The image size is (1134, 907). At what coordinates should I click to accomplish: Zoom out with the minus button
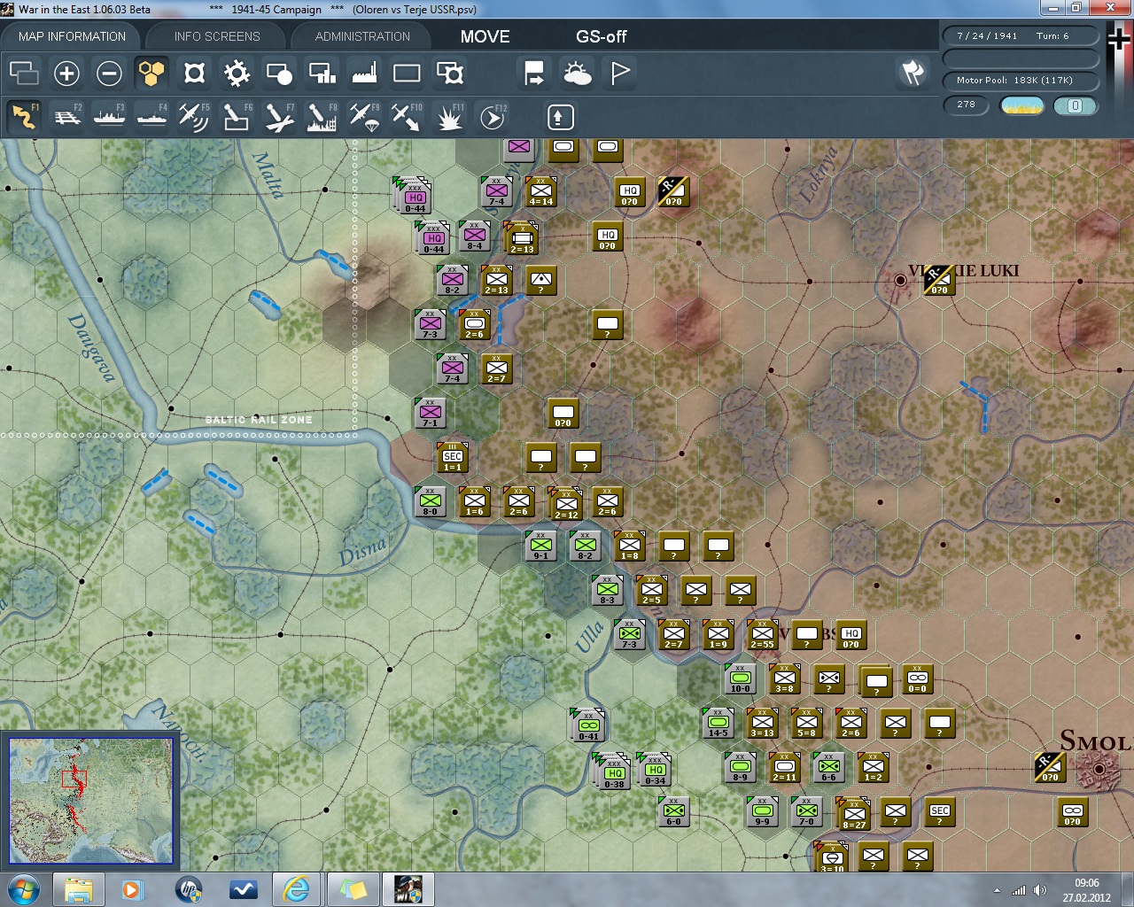click(109, 73)
